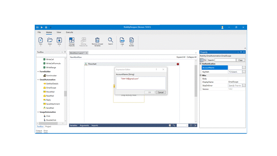
Task: Collapse the Authentication property group
Action: [201, 64]
